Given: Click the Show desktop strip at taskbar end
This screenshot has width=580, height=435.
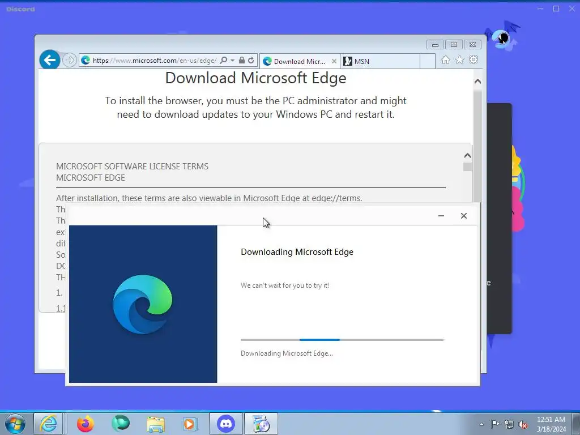Looking at the screenshot, I should pos(576,424).
